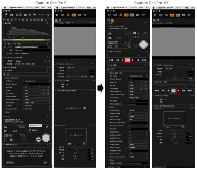
Task: Switch to live view tab, Capture One 10 camera window
Action: pos(108,20)
